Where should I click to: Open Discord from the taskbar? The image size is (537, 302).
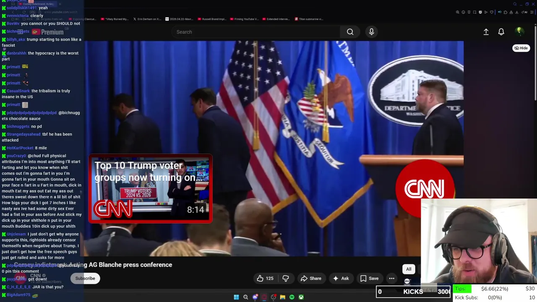255,297
